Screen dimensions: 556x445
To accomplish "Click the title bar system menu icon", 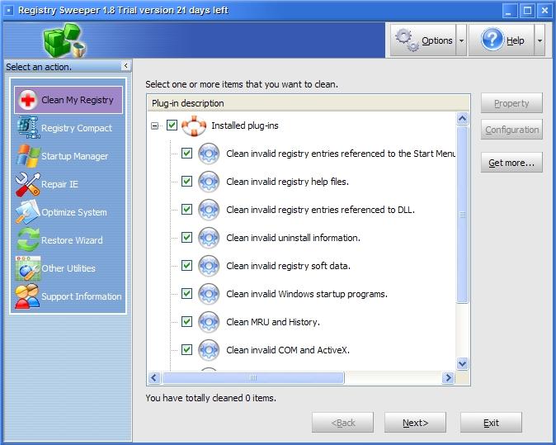I will [9, 10].
